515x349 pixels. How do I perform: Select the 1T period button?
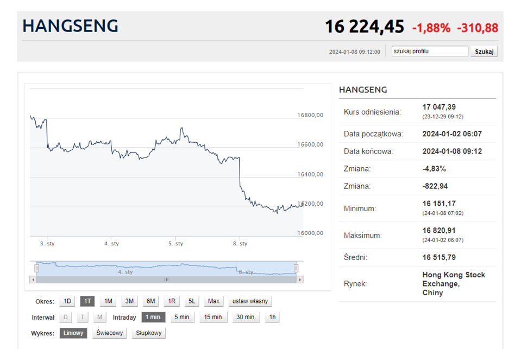click(x=87, y=301)
